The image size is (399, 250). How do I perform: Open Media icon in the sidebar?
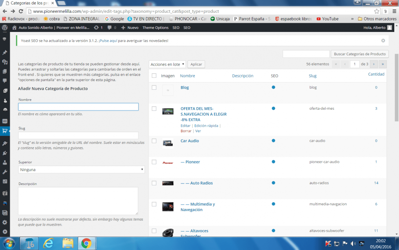(5, 62)
